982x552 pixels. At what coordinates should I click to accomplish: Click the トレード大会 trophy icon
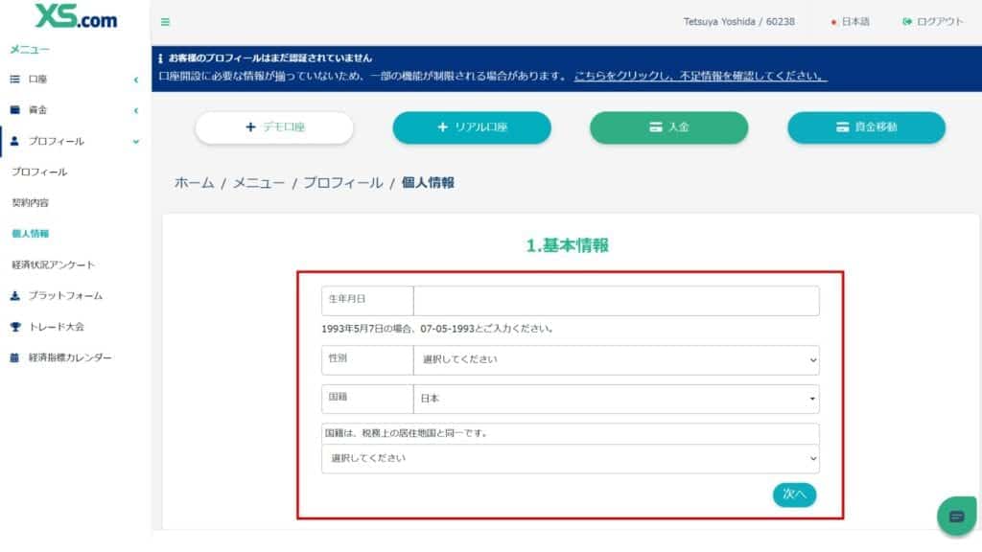coord(15,327)
